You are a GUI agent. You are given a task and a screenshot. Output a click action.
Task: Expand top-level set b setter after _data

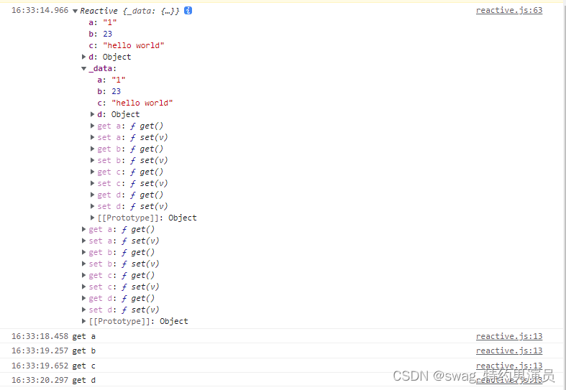(83, 264)
